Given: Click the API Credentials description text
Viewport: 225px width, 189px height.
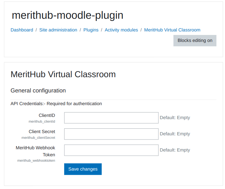Looking at the screenshot, I should coord(56,104).
